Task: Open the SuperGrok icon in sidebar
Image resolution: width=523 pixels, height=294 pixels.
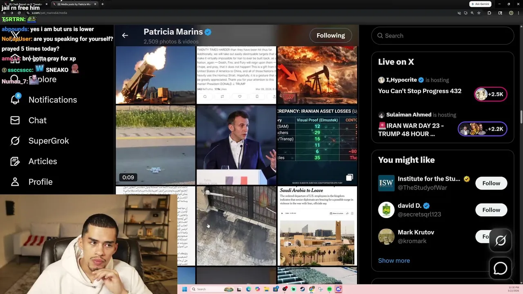Action: (15, 141)
